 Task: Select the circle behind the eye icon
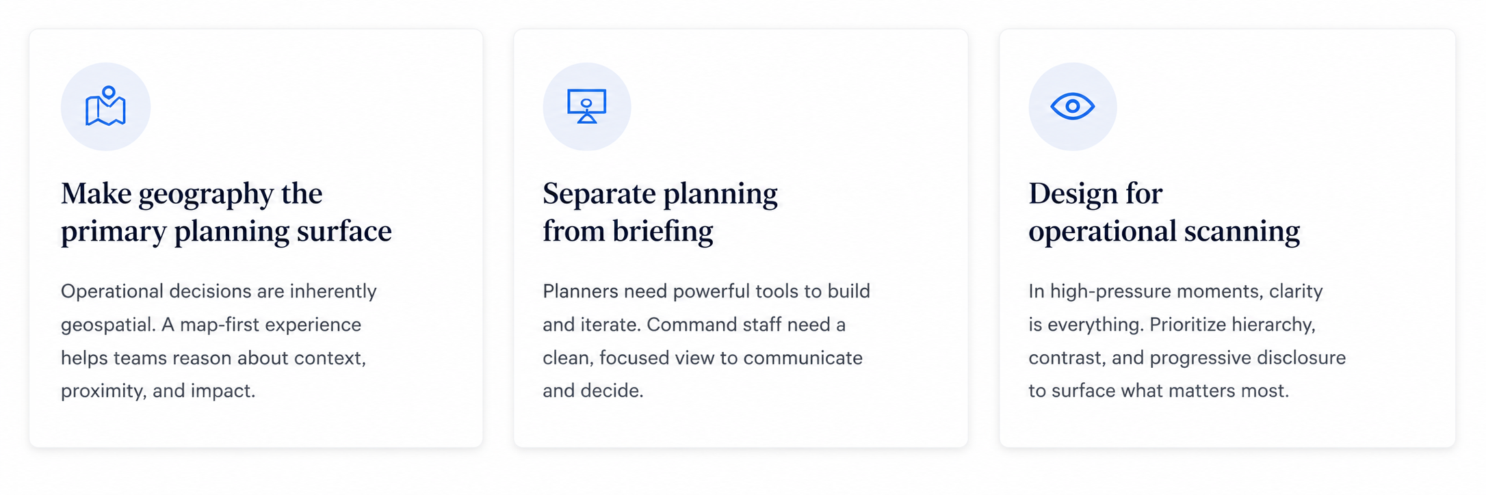tap(1073, 107)
